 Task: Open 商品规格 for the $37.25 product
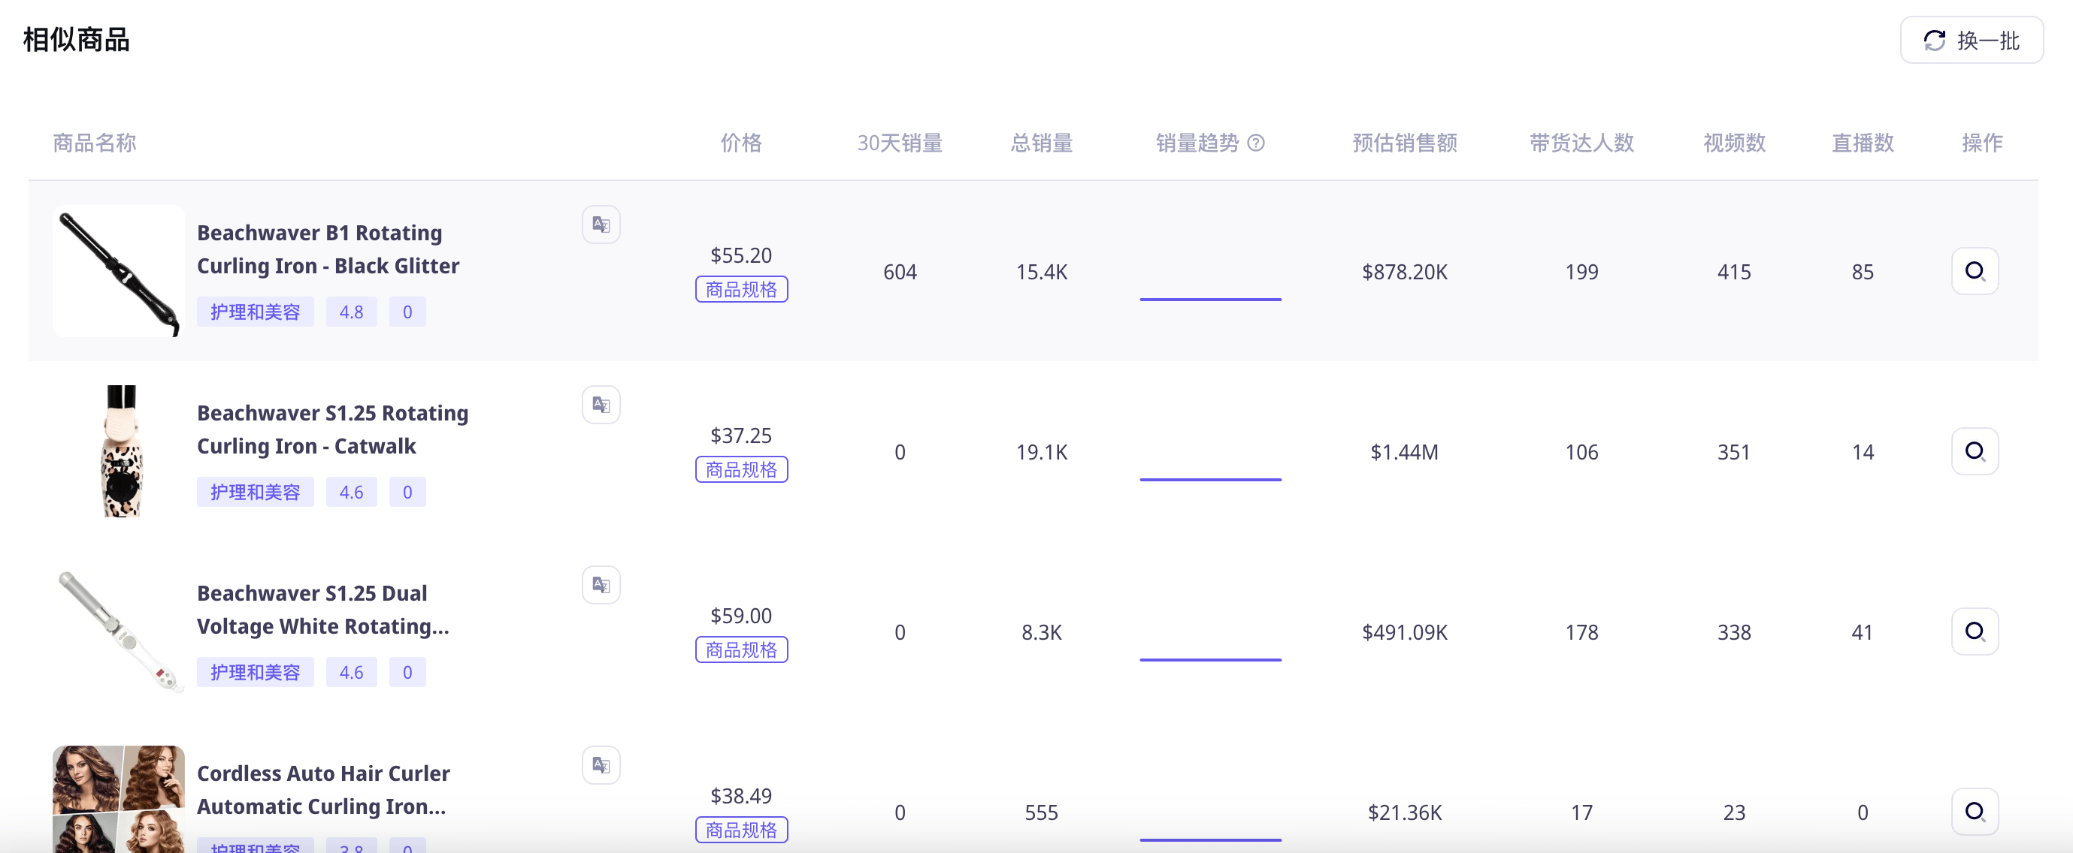click(740, 469)
